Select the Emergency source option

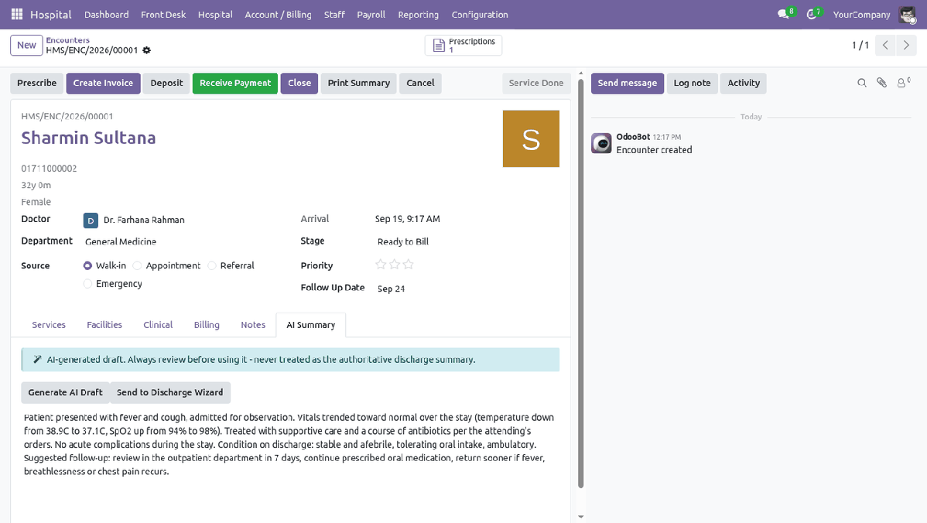pyautogui.click(x=87, y=284)
